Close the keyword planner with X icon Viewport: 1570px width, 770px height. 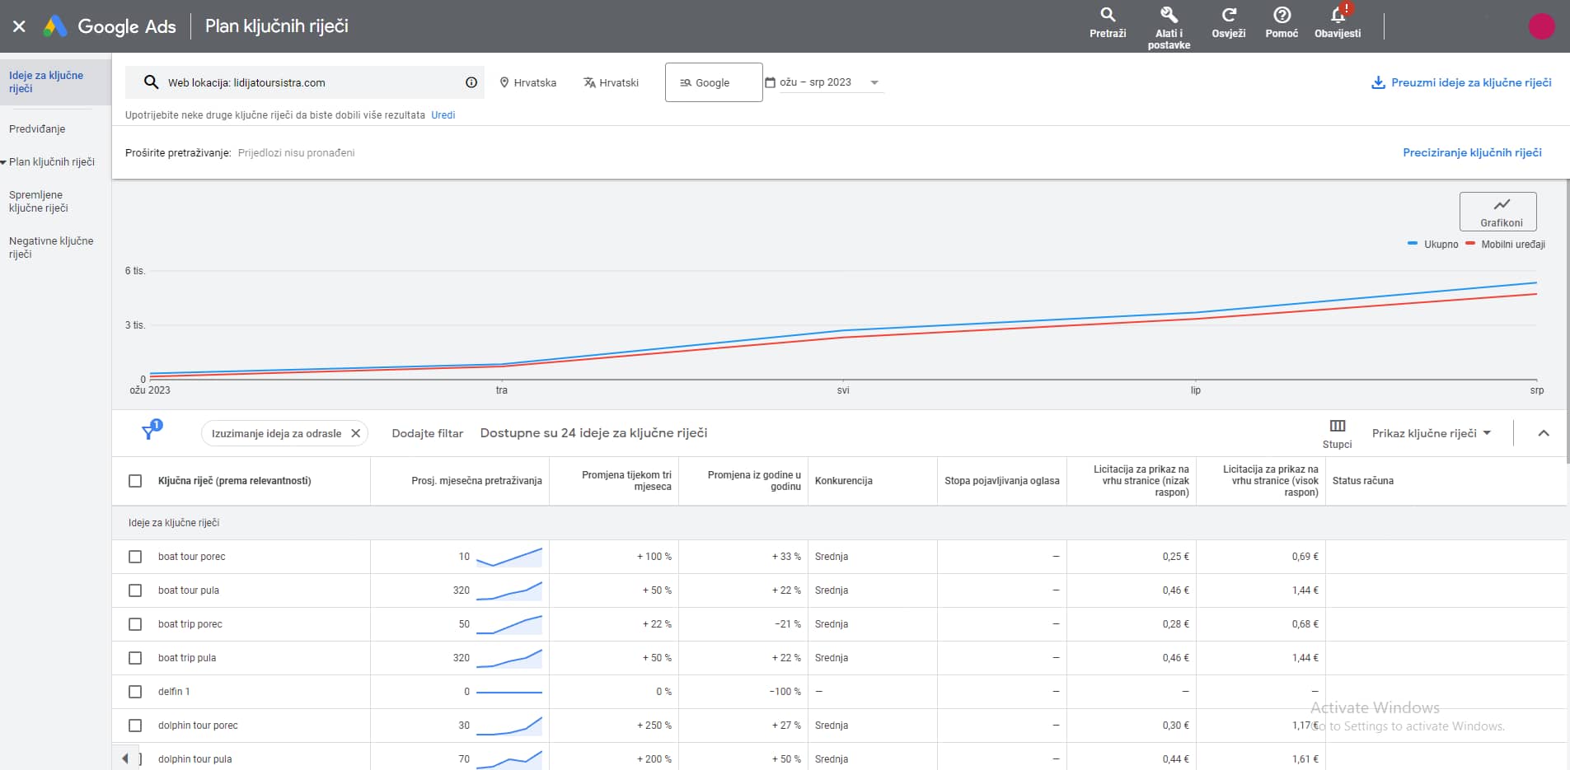19,26
